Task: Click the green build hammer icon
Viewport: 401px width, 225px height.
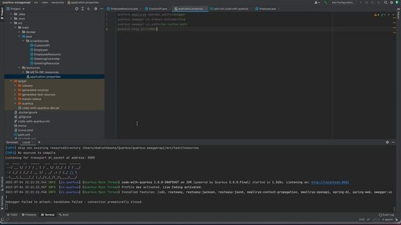Action: [x=325, y=2]
